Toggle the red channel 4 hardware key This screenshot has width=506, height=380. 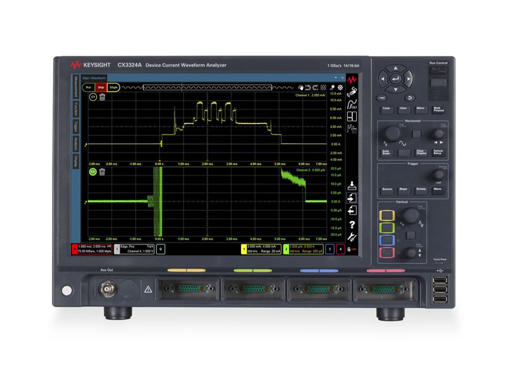tap(387, 252)
